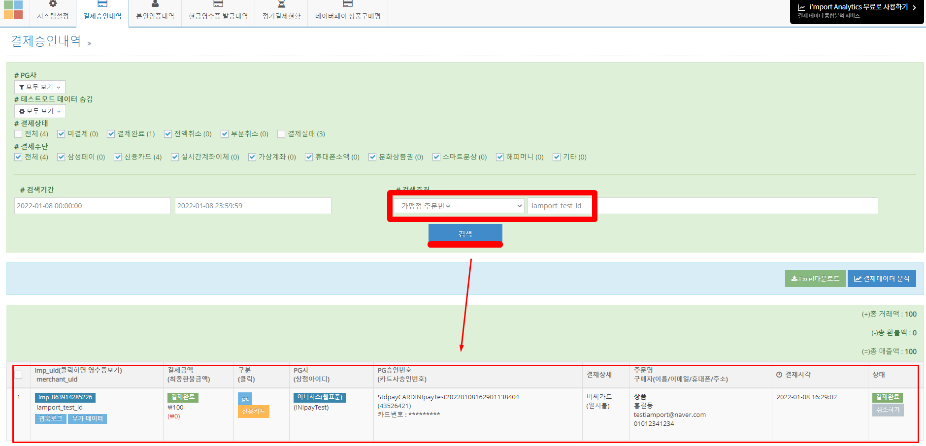Click the icon above 현금영수증 발급내역
The width and height of the screenshot is (926, 446).
tap(218, 4)
